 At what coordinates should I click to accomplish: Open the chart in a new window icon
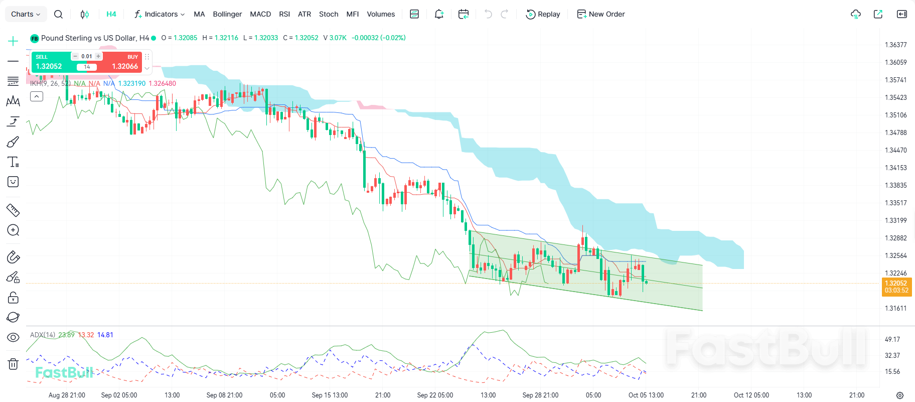[878, 14]
